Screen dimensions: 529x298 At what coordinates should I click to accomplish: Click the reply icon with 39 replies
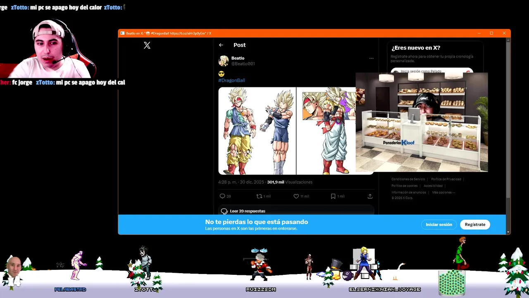(222, 196)
